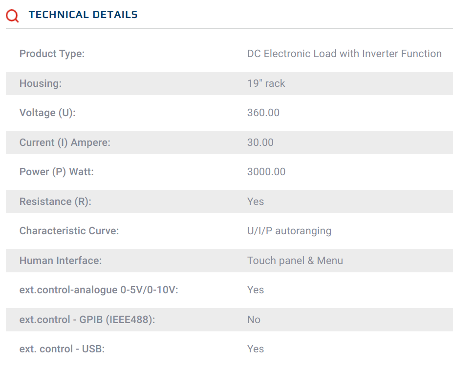Click the Human Interface label
453x367 pixels.
[x=61, y=261]
